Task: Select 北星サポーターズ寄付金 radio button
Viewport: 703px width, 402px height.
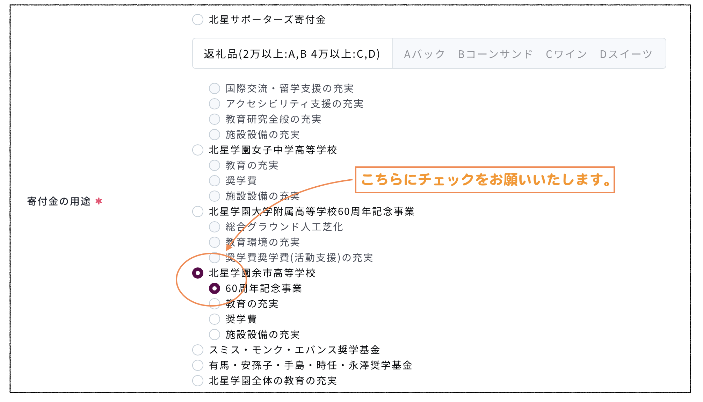Action: [x=198, y=20]
